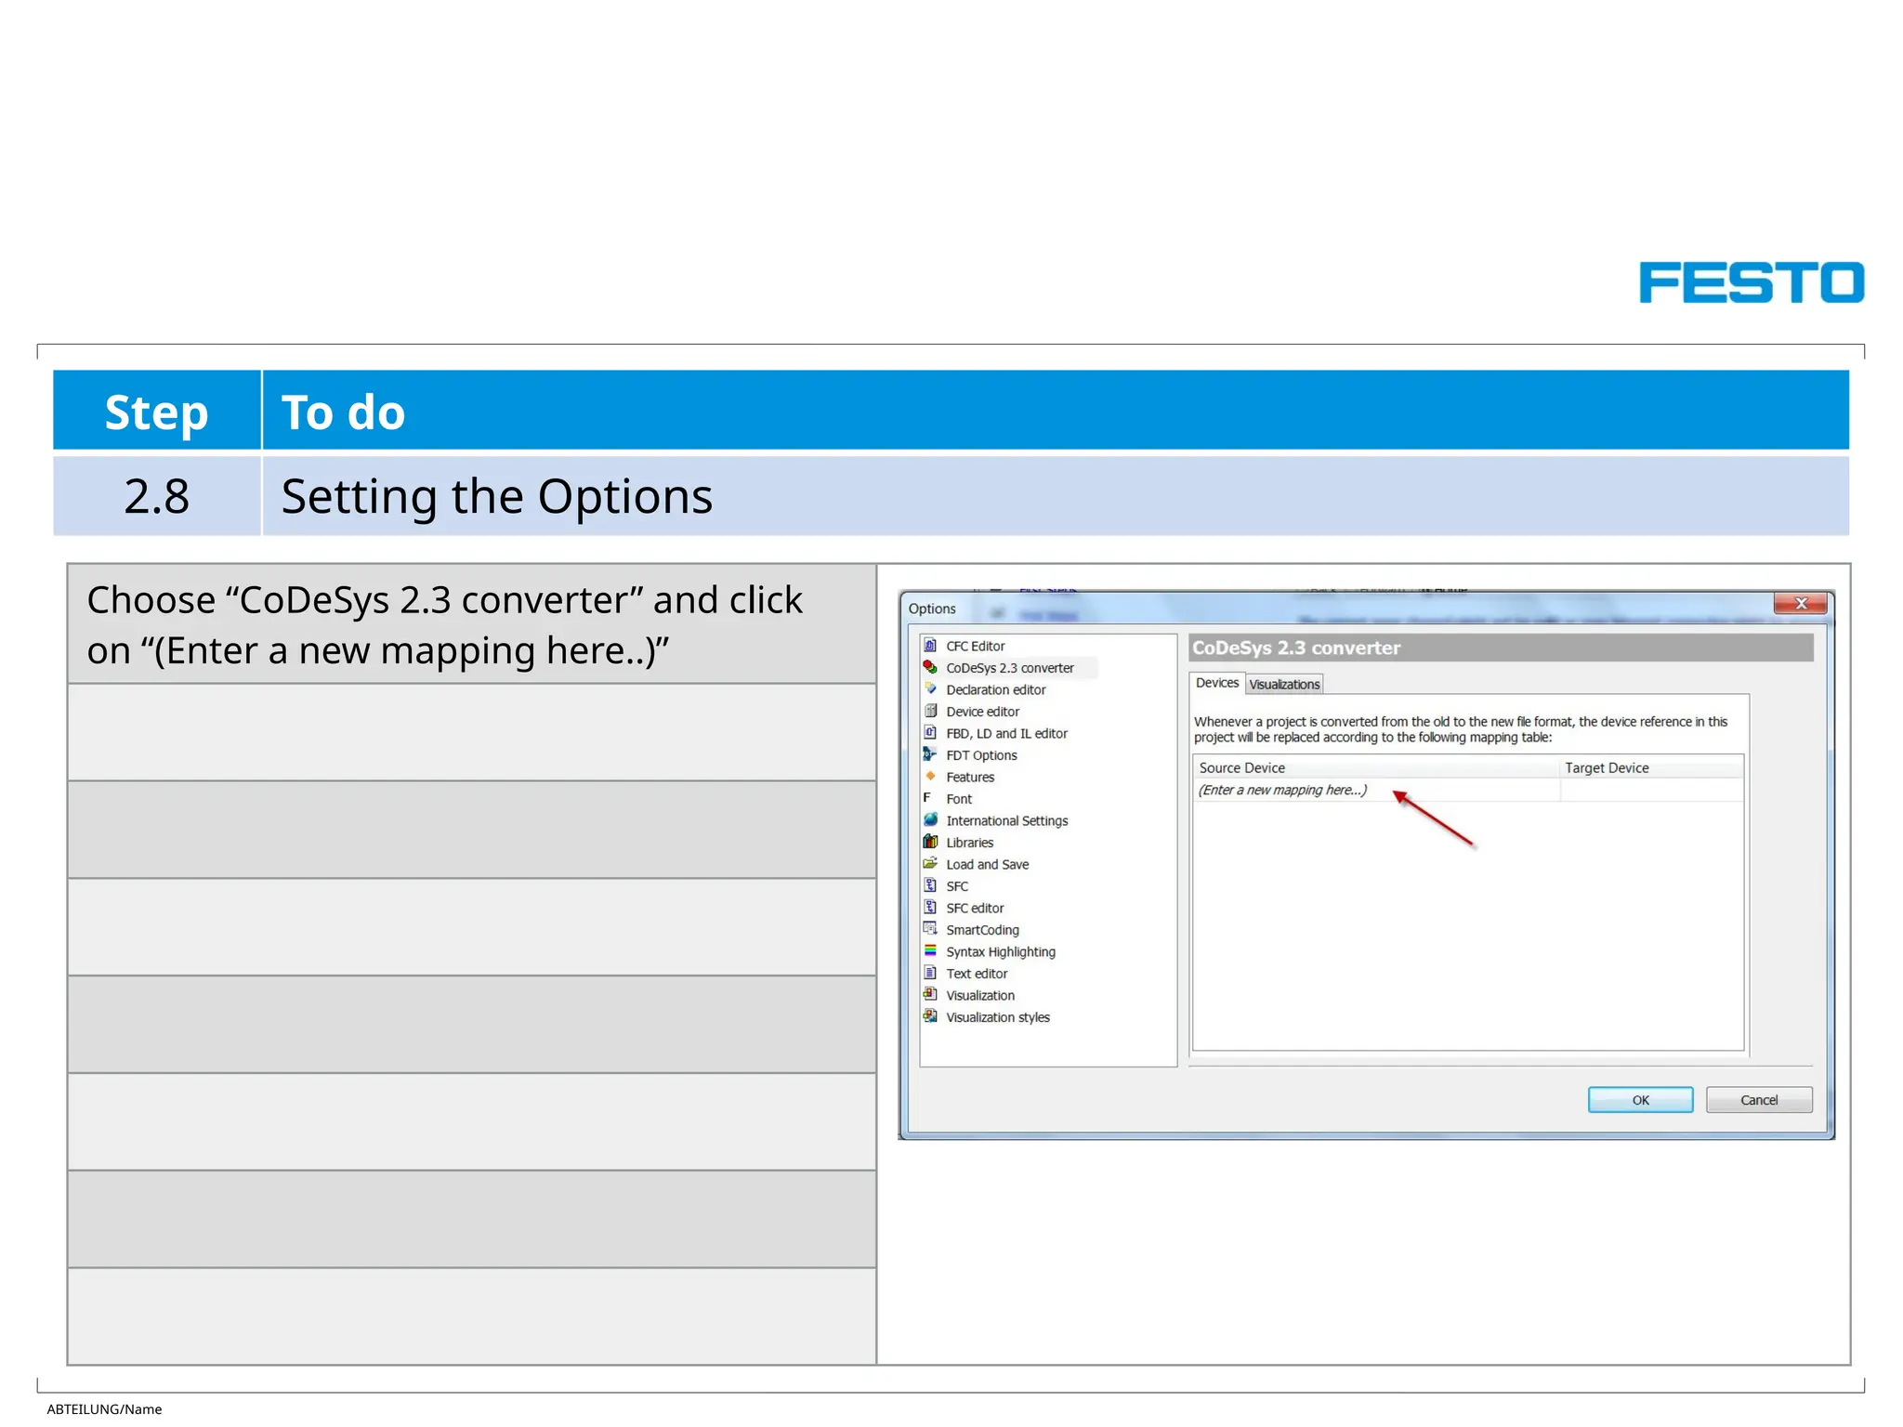This screenshot has width=1903, height=1427.
Task: Click the Font F icon
Action: pyautogui.click(x=927, y=798)
